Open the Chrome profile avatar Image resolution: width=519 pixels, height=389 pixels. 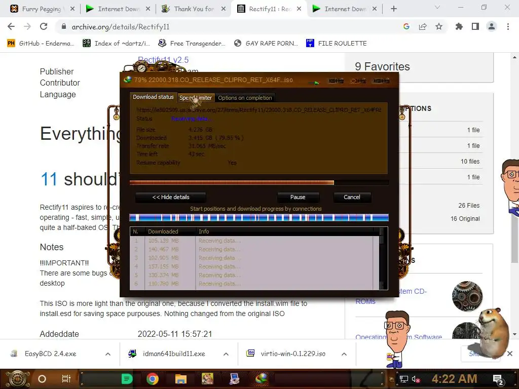pos(492,26)
